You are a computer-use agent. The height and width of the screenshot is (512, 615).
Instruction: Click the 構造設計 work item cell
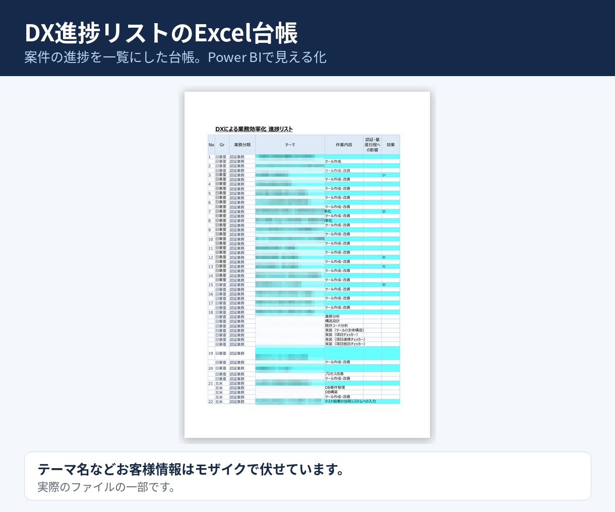click(344, 321)
